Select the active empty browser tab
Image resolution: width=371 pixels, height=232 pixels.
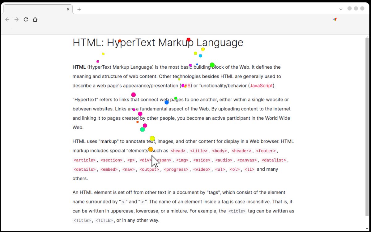36,9
